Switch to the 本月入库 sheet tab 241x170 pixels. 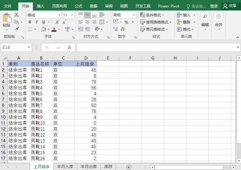pos(65,167)
